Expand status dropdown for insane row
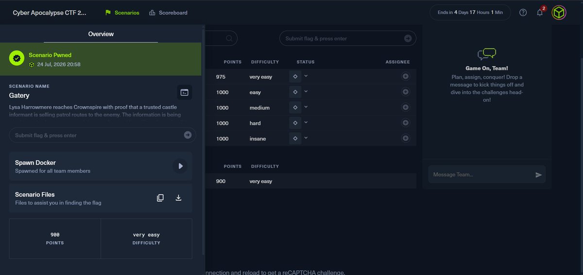This screenshot has width=583, height=275. (306, 138)
